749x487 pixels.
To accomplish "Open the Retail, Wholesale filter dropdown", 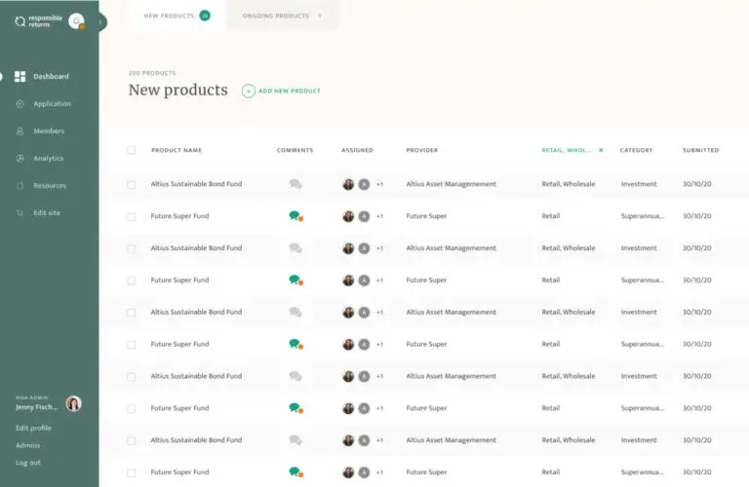I will 567,150.
